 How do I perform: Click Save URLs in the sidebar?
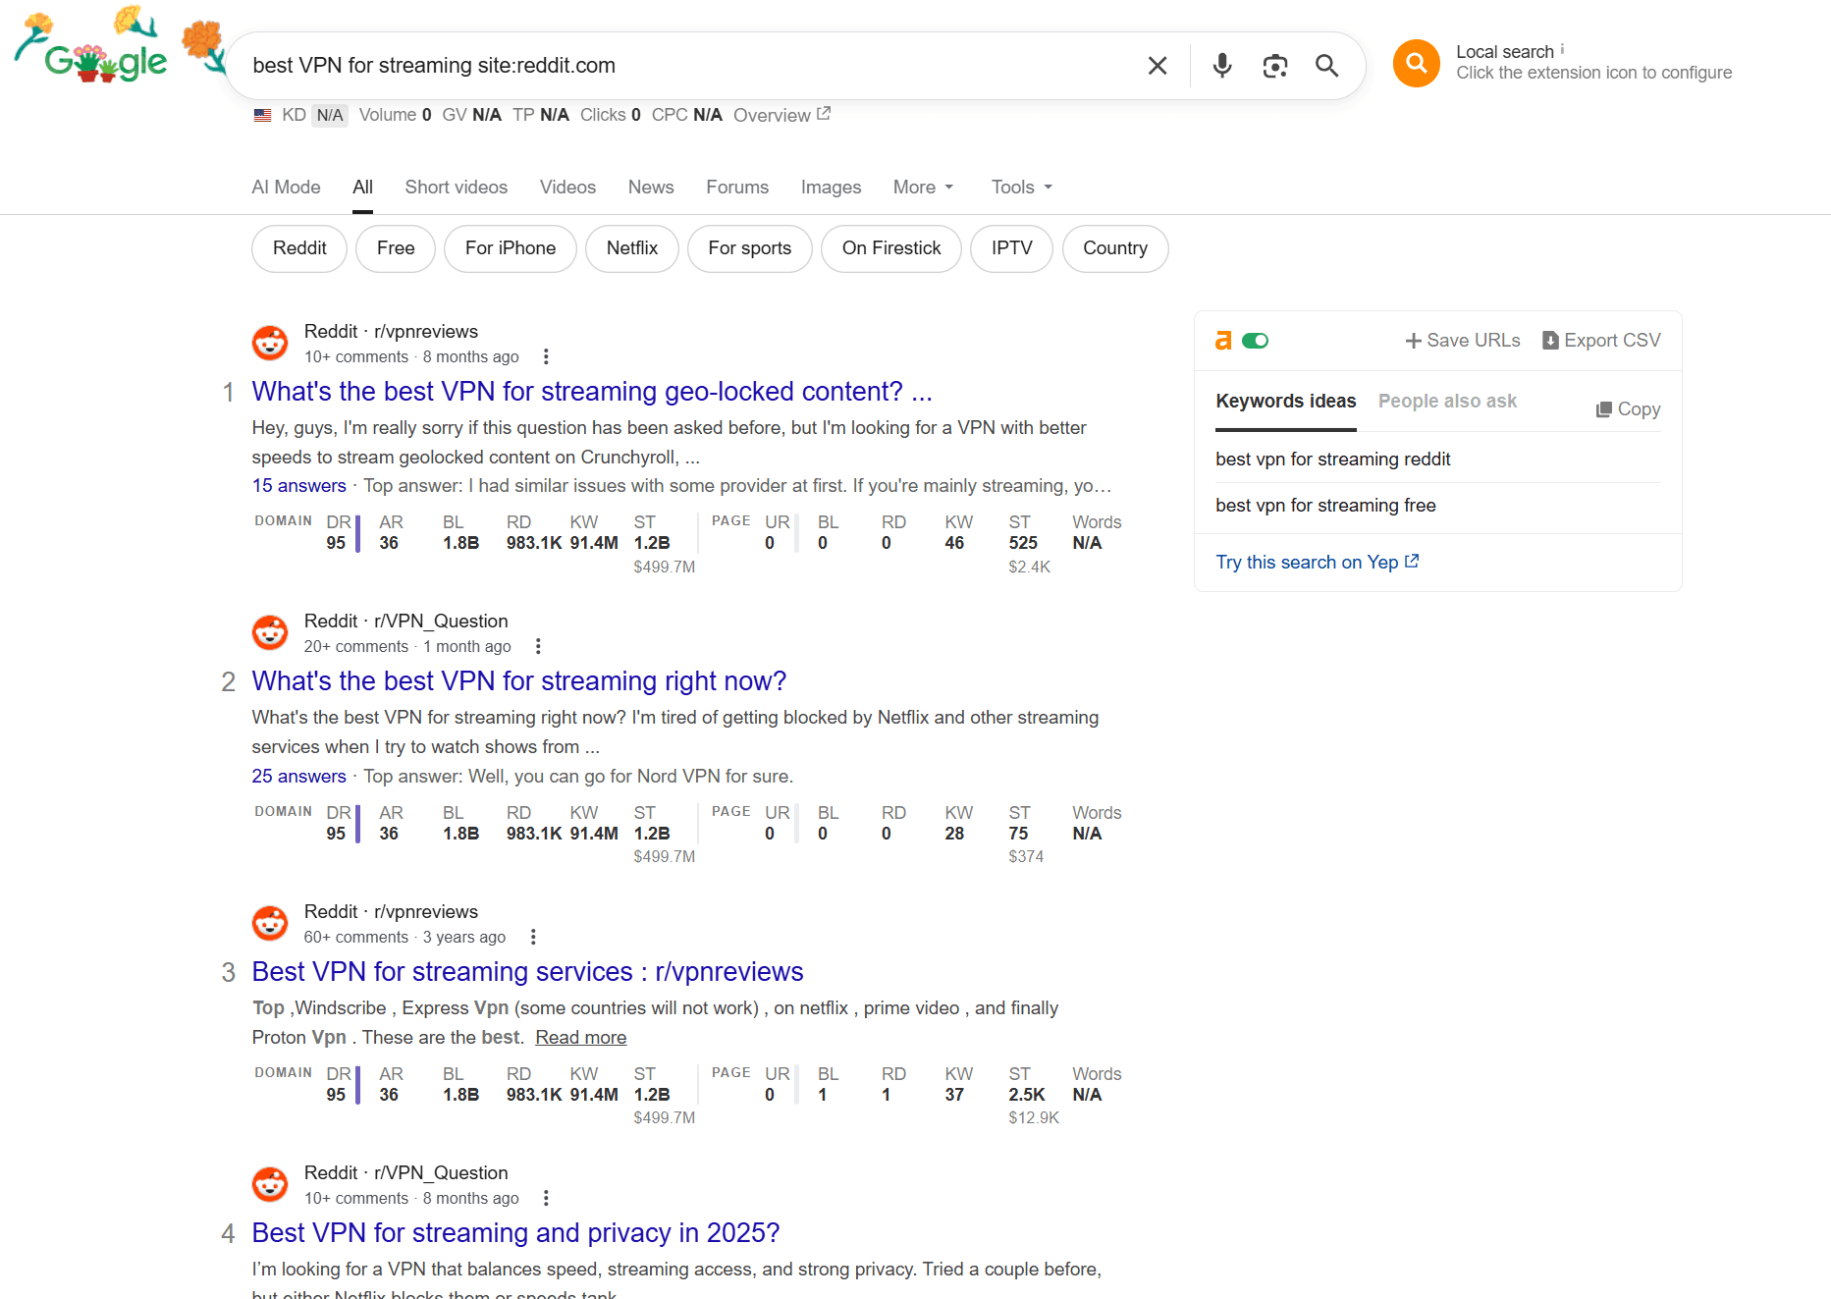[x=1463, y=341]
